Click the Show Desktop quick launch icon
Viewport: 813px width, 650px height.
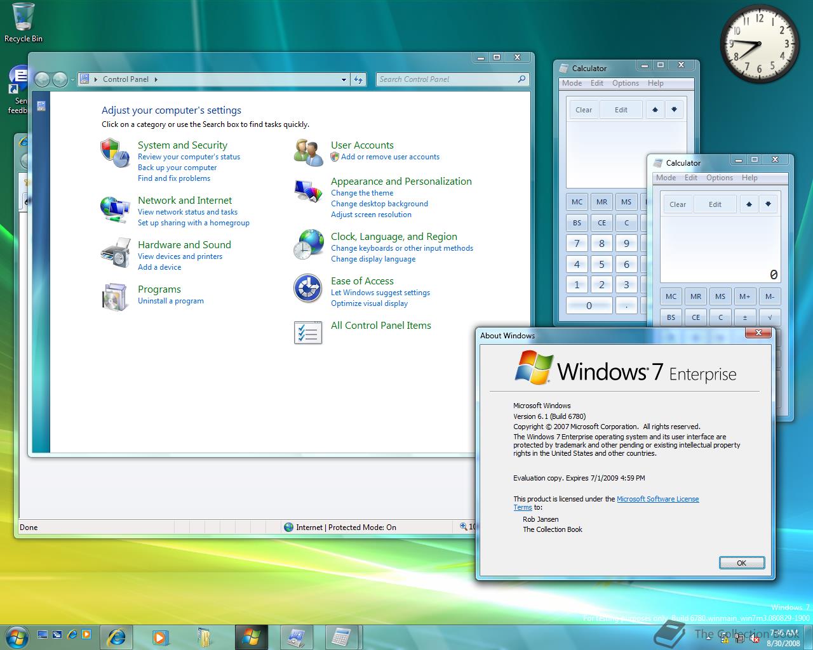(43, 634)
